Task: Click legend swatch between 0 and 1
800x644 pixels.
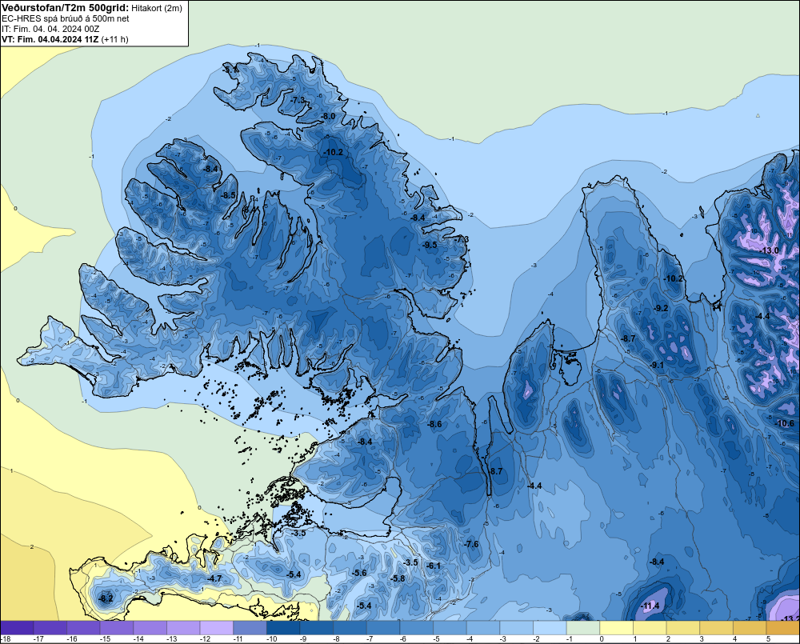Action: coord(616,628)
